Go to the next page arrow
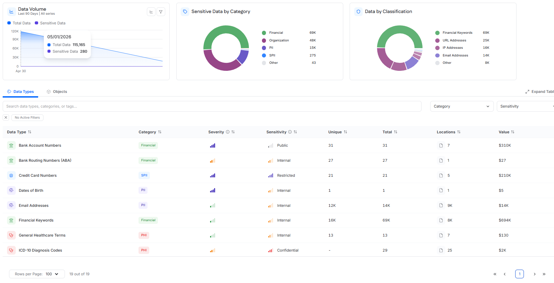 point(535,274)
